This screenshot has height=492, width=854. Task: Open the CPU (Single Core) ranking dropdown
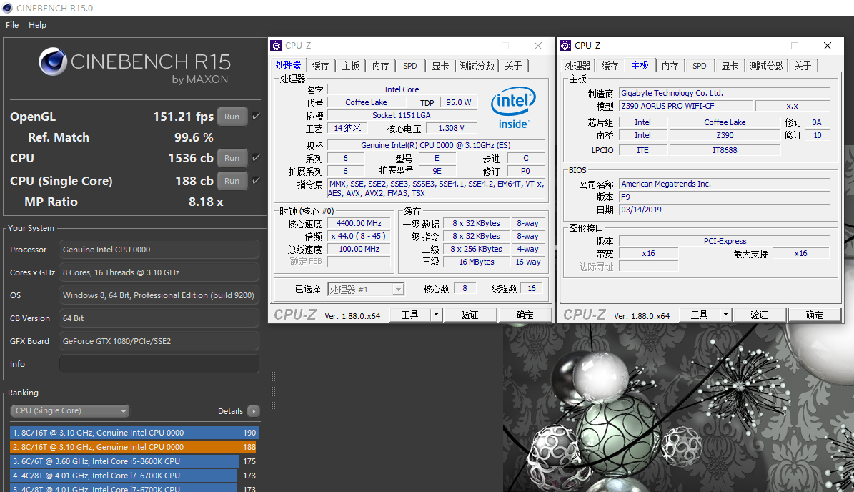(x=70, y=411)
